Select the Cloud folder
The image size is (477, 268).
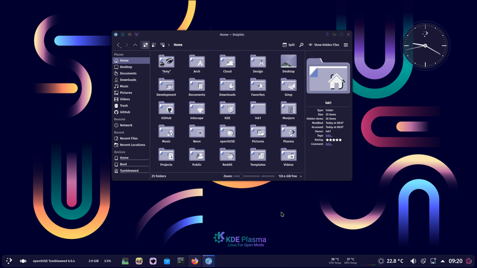pyautogui.click(x=227, y=64)
